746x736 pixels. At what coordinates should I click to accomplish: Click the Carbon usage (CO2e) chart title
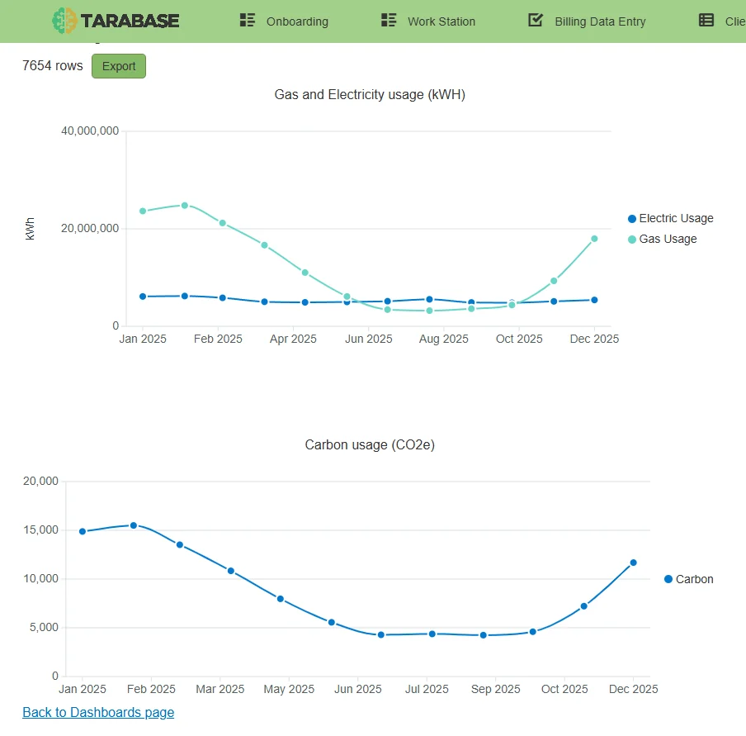(x=370, y=445)
